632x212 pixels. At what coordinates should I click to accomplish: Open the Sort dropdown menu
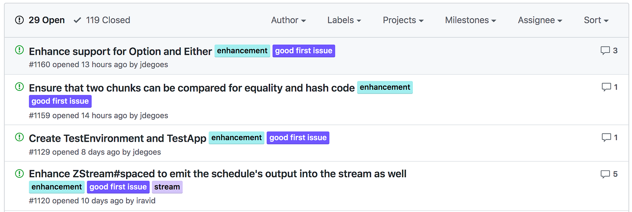point(596,20)
